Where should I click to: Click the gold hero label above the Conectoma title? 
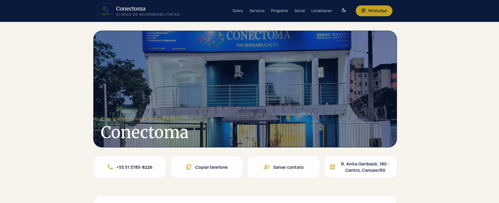tap(140, 119)
